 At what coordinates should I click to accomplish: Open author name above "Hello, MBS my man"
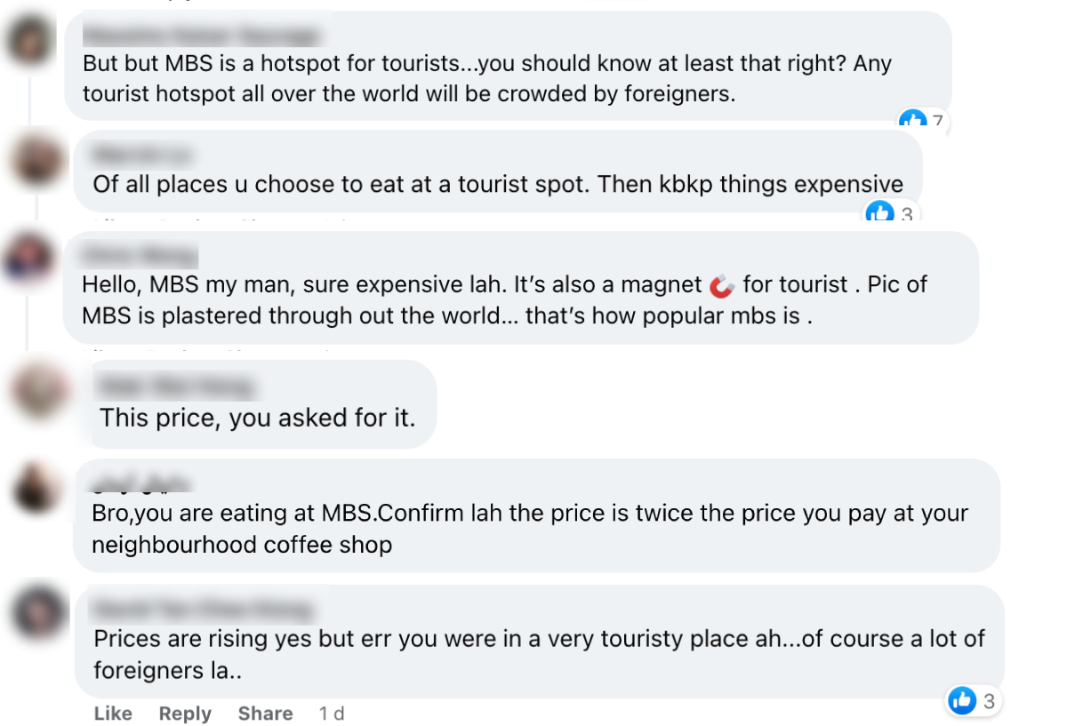138,256
